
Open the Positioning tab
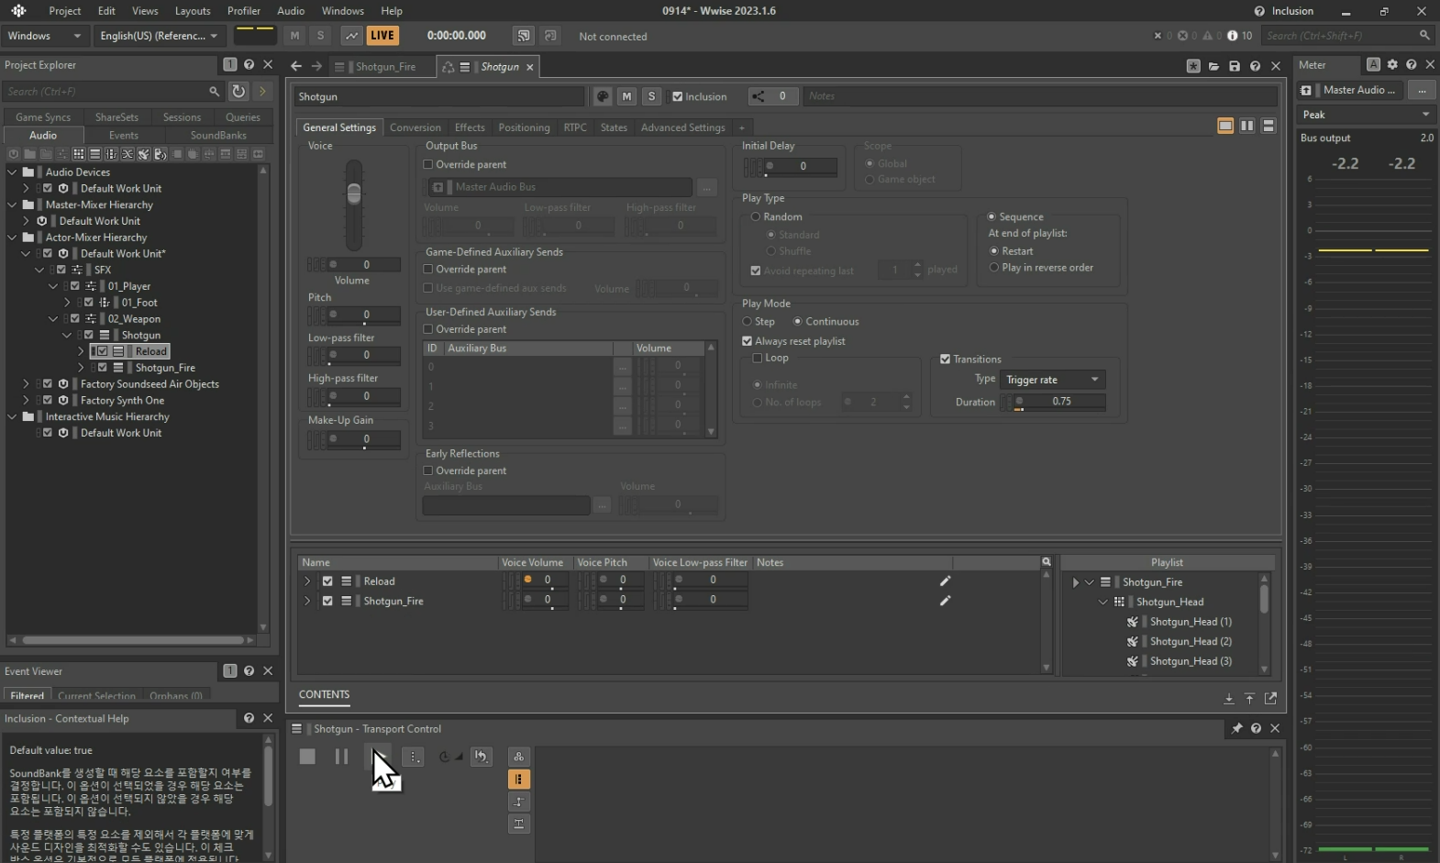tap(524, 127)
